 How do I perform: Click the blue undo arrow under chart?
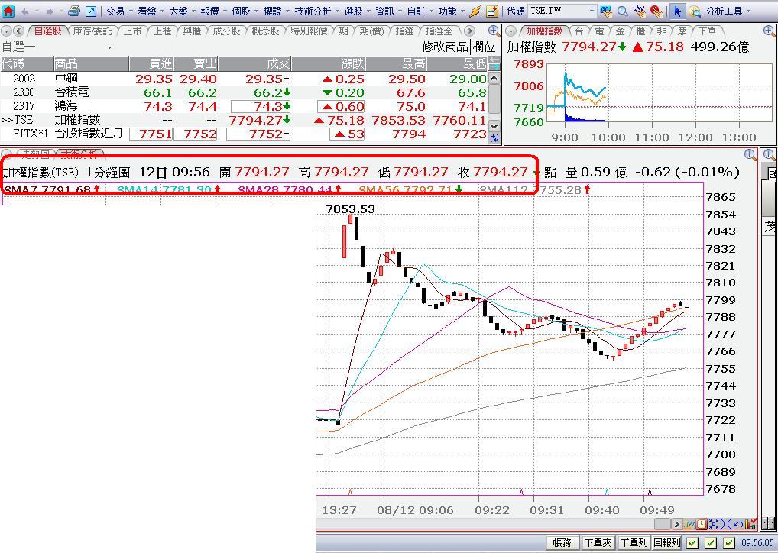pyautogui.click(x=737, y=524)
